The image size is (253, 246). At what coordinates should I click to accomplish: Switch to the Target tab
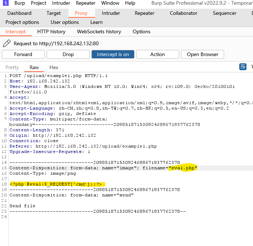click(x=53, y=13)
